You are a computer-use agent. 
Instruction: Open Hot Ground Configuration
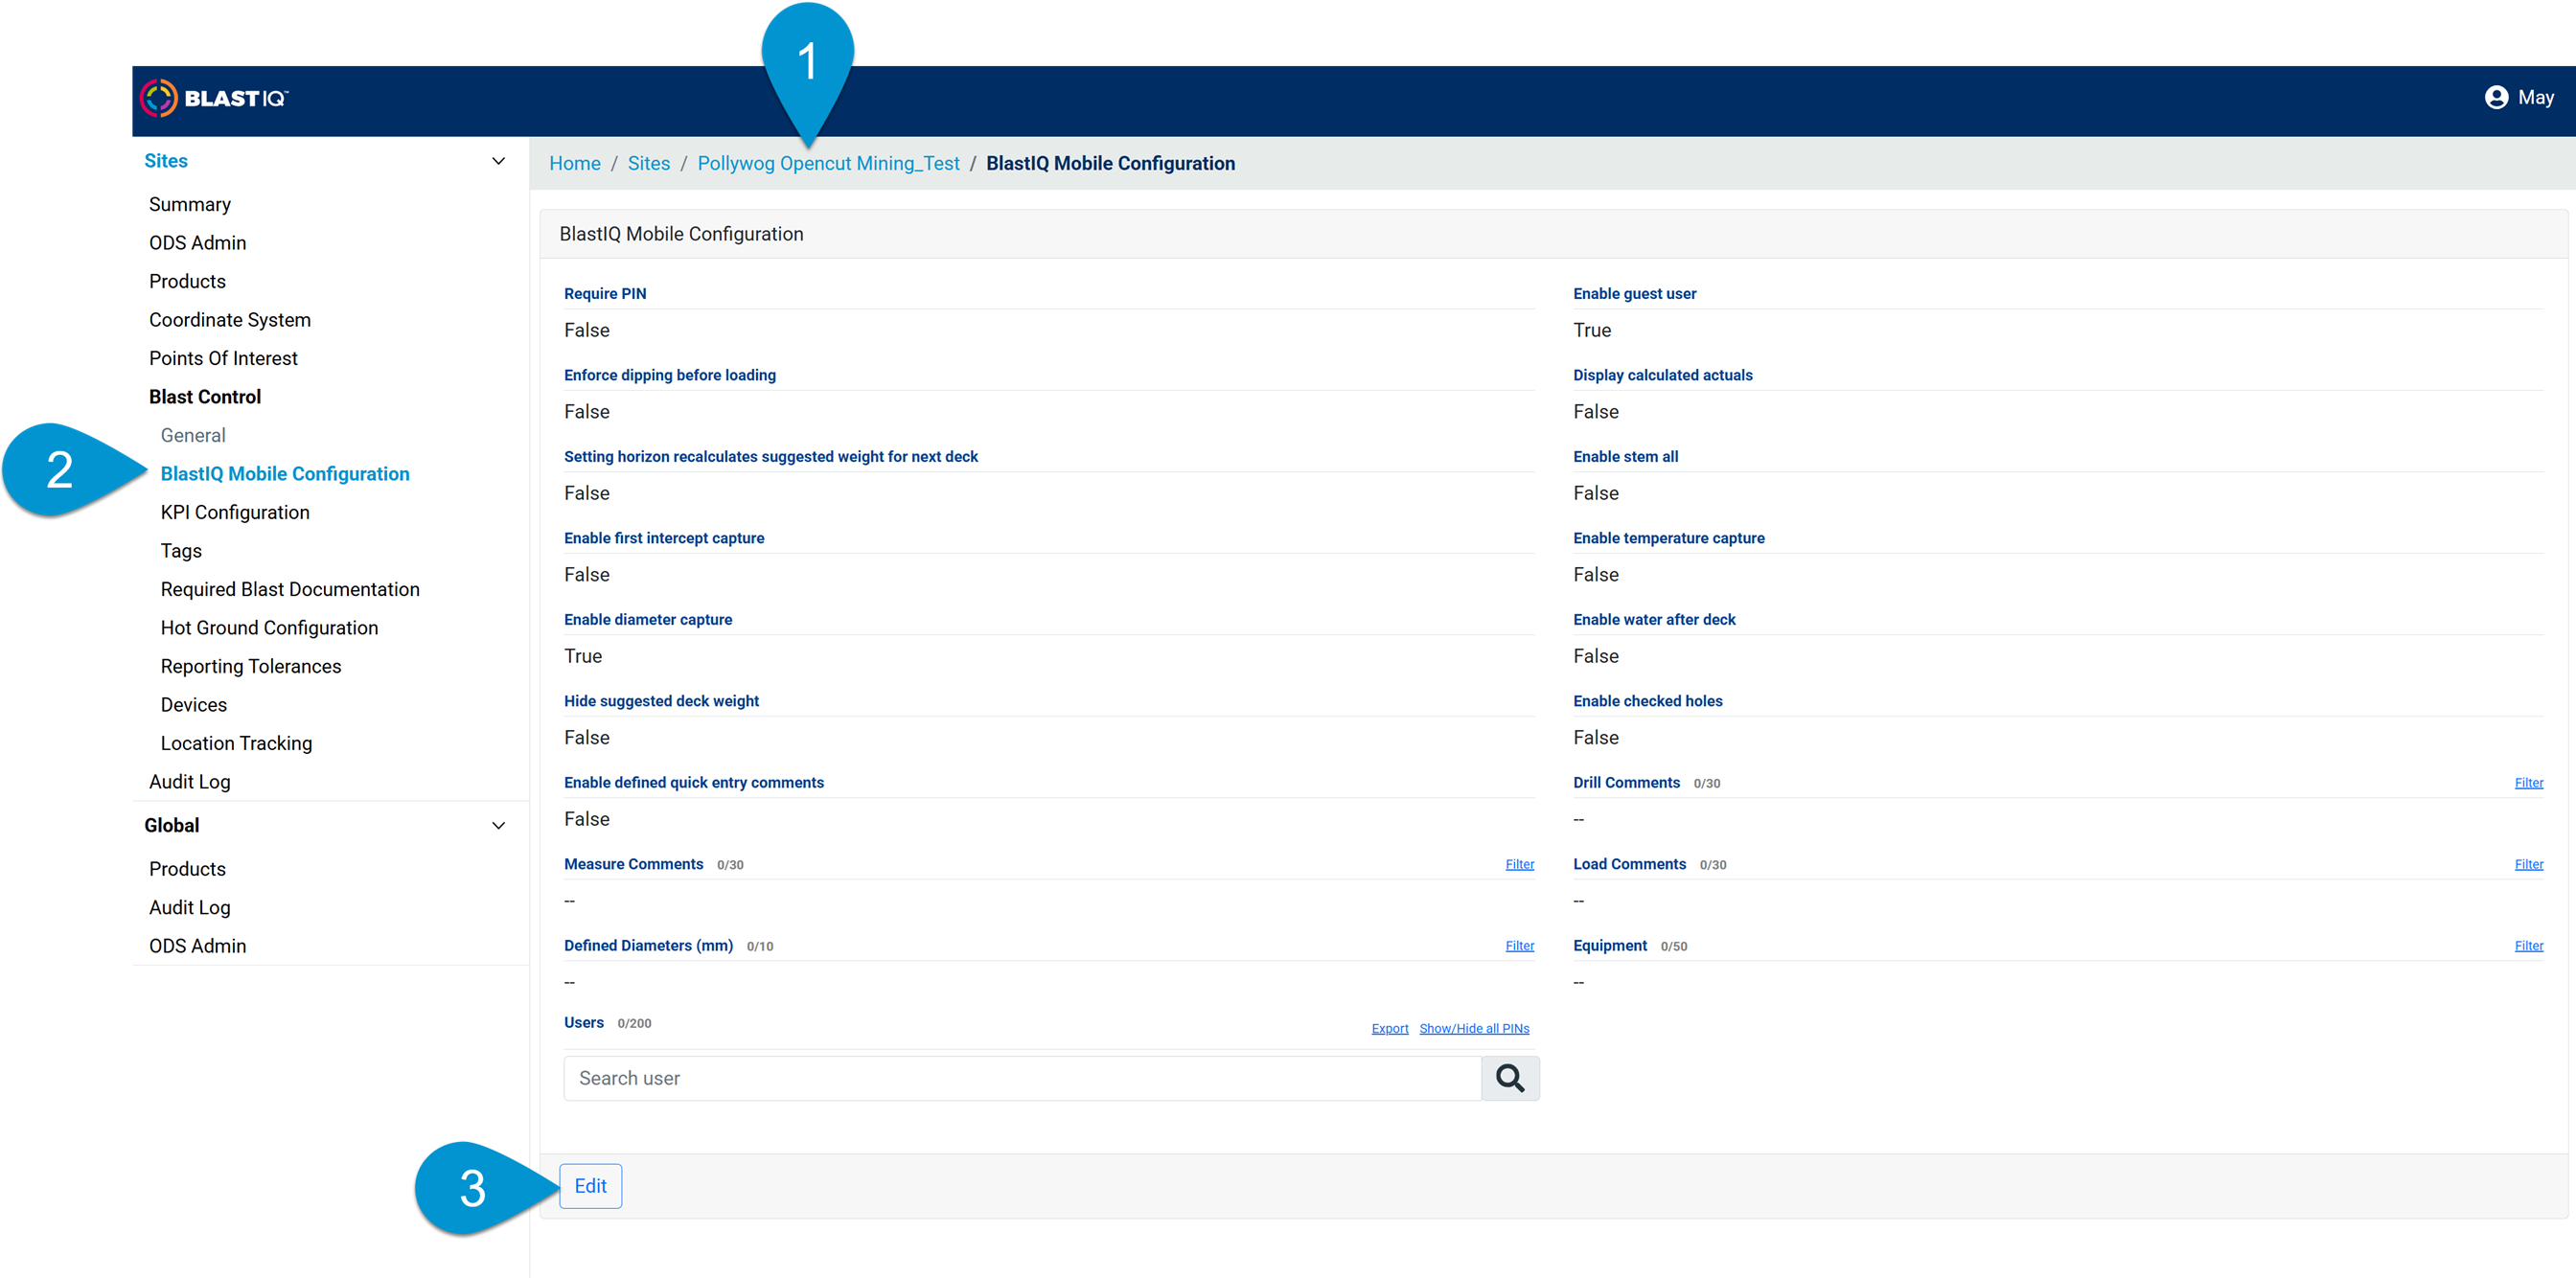[270, 627]
